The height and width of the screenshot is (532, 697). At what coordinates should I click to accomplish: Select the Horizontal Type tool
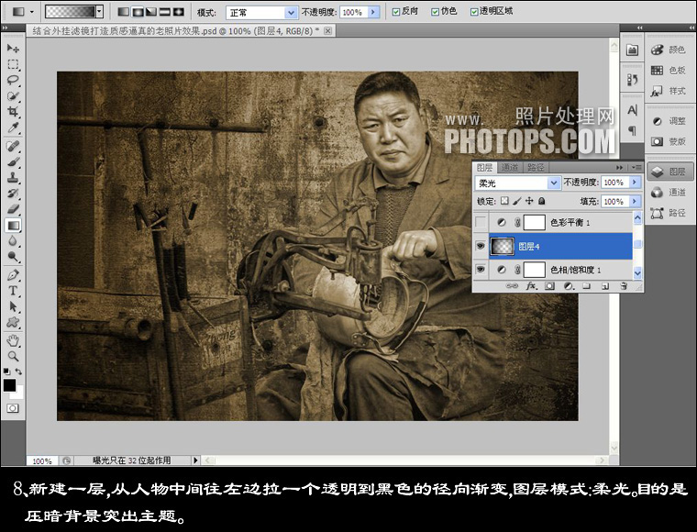tap(13, 291)
